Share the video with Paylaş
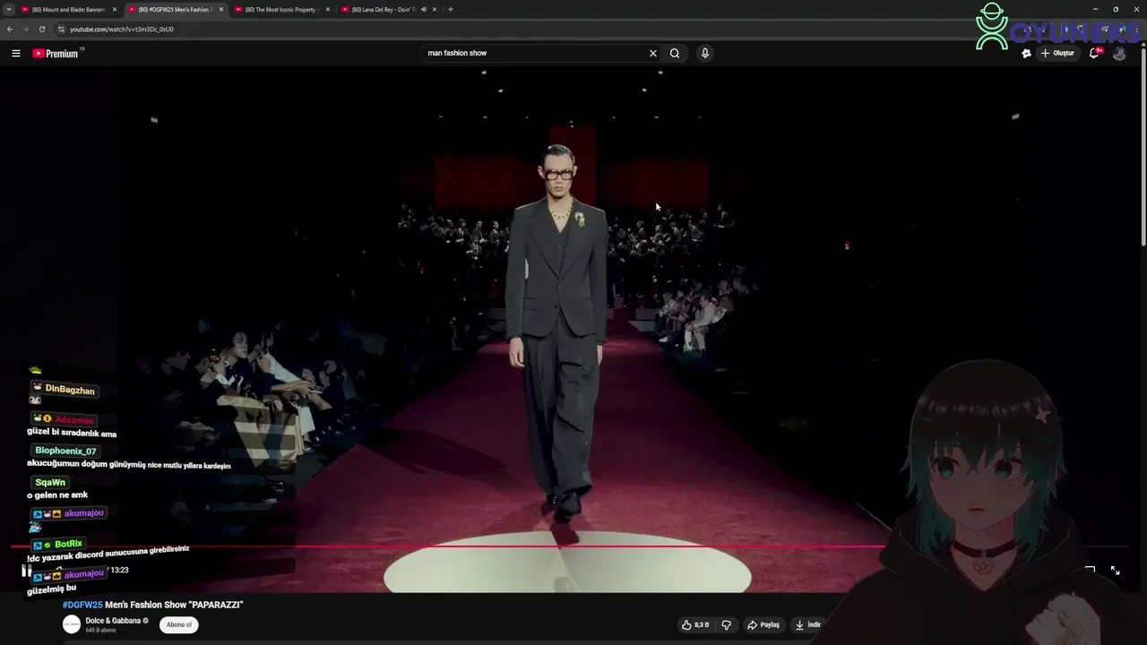This screenshot has width=1147, height=645. [x=763, y=624]
